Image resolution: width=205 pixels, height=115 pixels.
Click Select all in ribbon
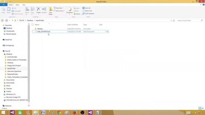[x=86, y=8]
